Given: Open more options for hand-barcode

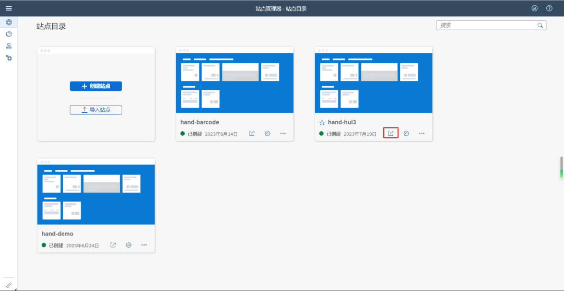Looking at the screenshot, I should 283,133.
